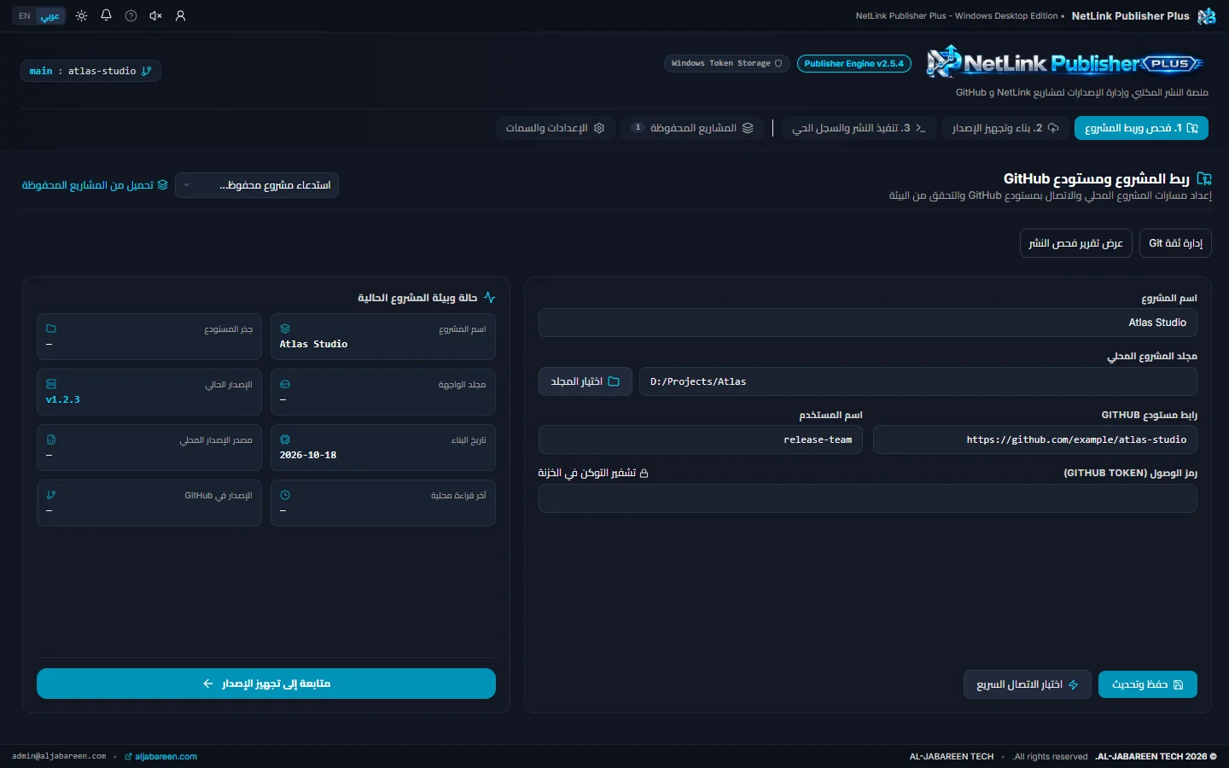The image size is (1229, 768).
Task: Click the إدارة ثقة Git button
Action: pos(1175,243)
